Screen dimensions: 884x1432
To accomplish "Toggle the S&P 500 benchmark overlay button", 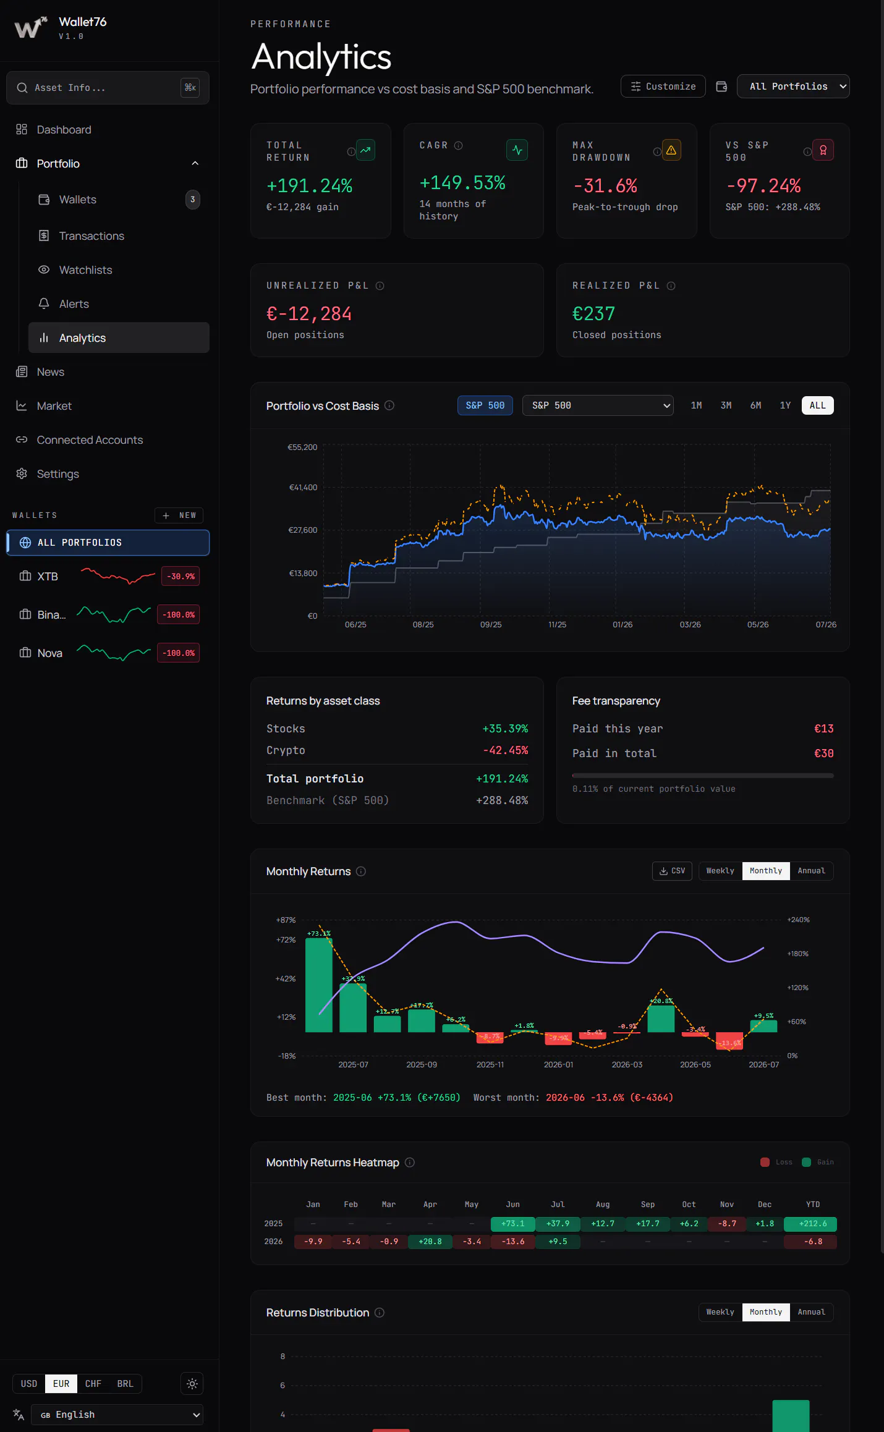I will point(485,405).
